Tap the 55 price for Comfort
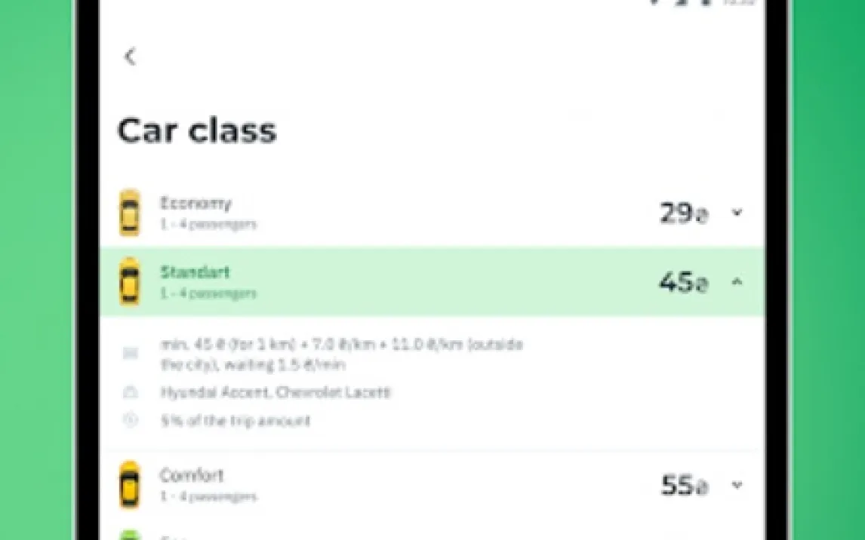 [x=684, y=486]
